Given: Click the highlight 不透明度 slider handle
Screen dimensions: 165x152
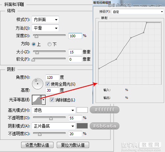Looking at the screenshot, I should pos(51,118).
